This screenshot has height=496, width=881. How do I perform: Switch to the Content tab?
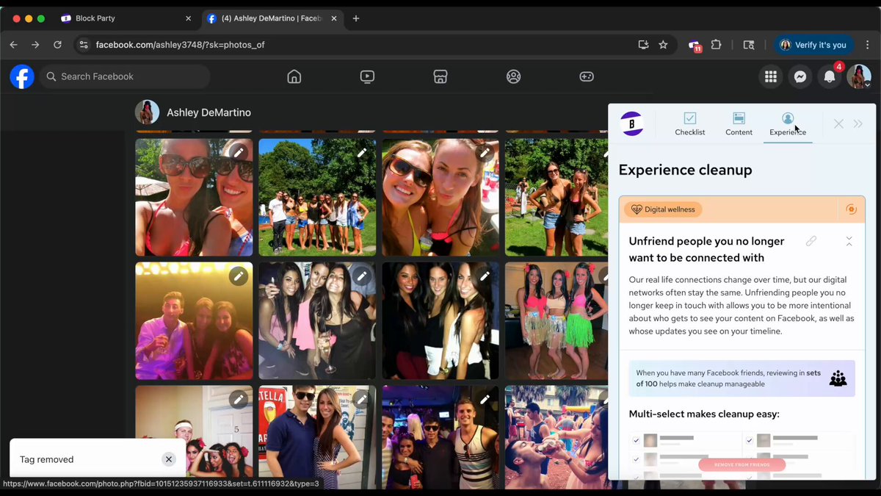tap(739, 123)
